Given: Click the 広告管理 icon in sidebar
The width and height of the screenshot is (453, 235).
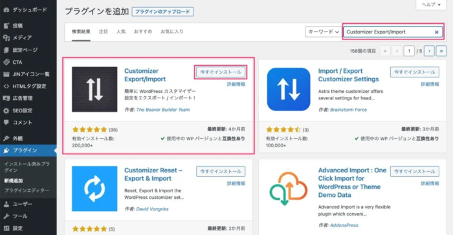Looking at the screenshot, I should 6,98.
